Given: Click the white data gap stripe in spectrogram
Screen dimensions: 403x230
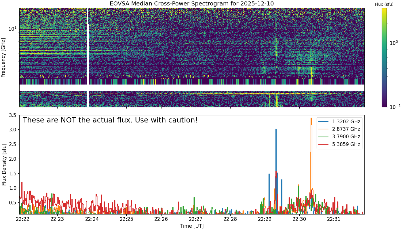Looking at the screenshot, I should (192, 88).
